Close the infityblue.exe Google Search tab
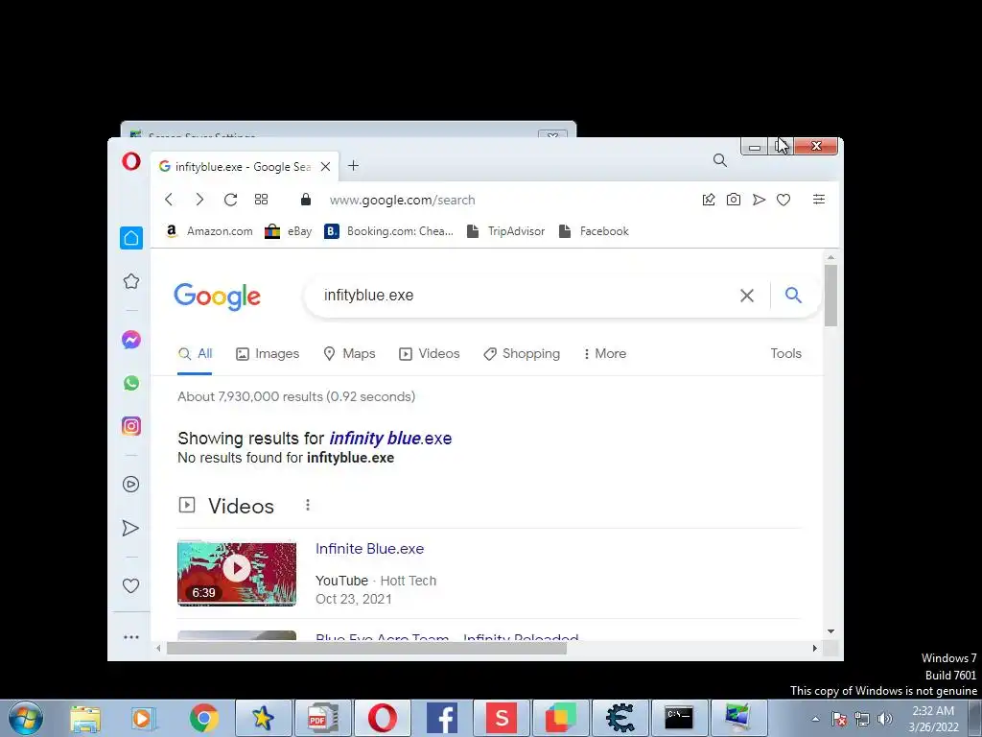The height and width of the screenshot is (737, 982). click(326, 167)
